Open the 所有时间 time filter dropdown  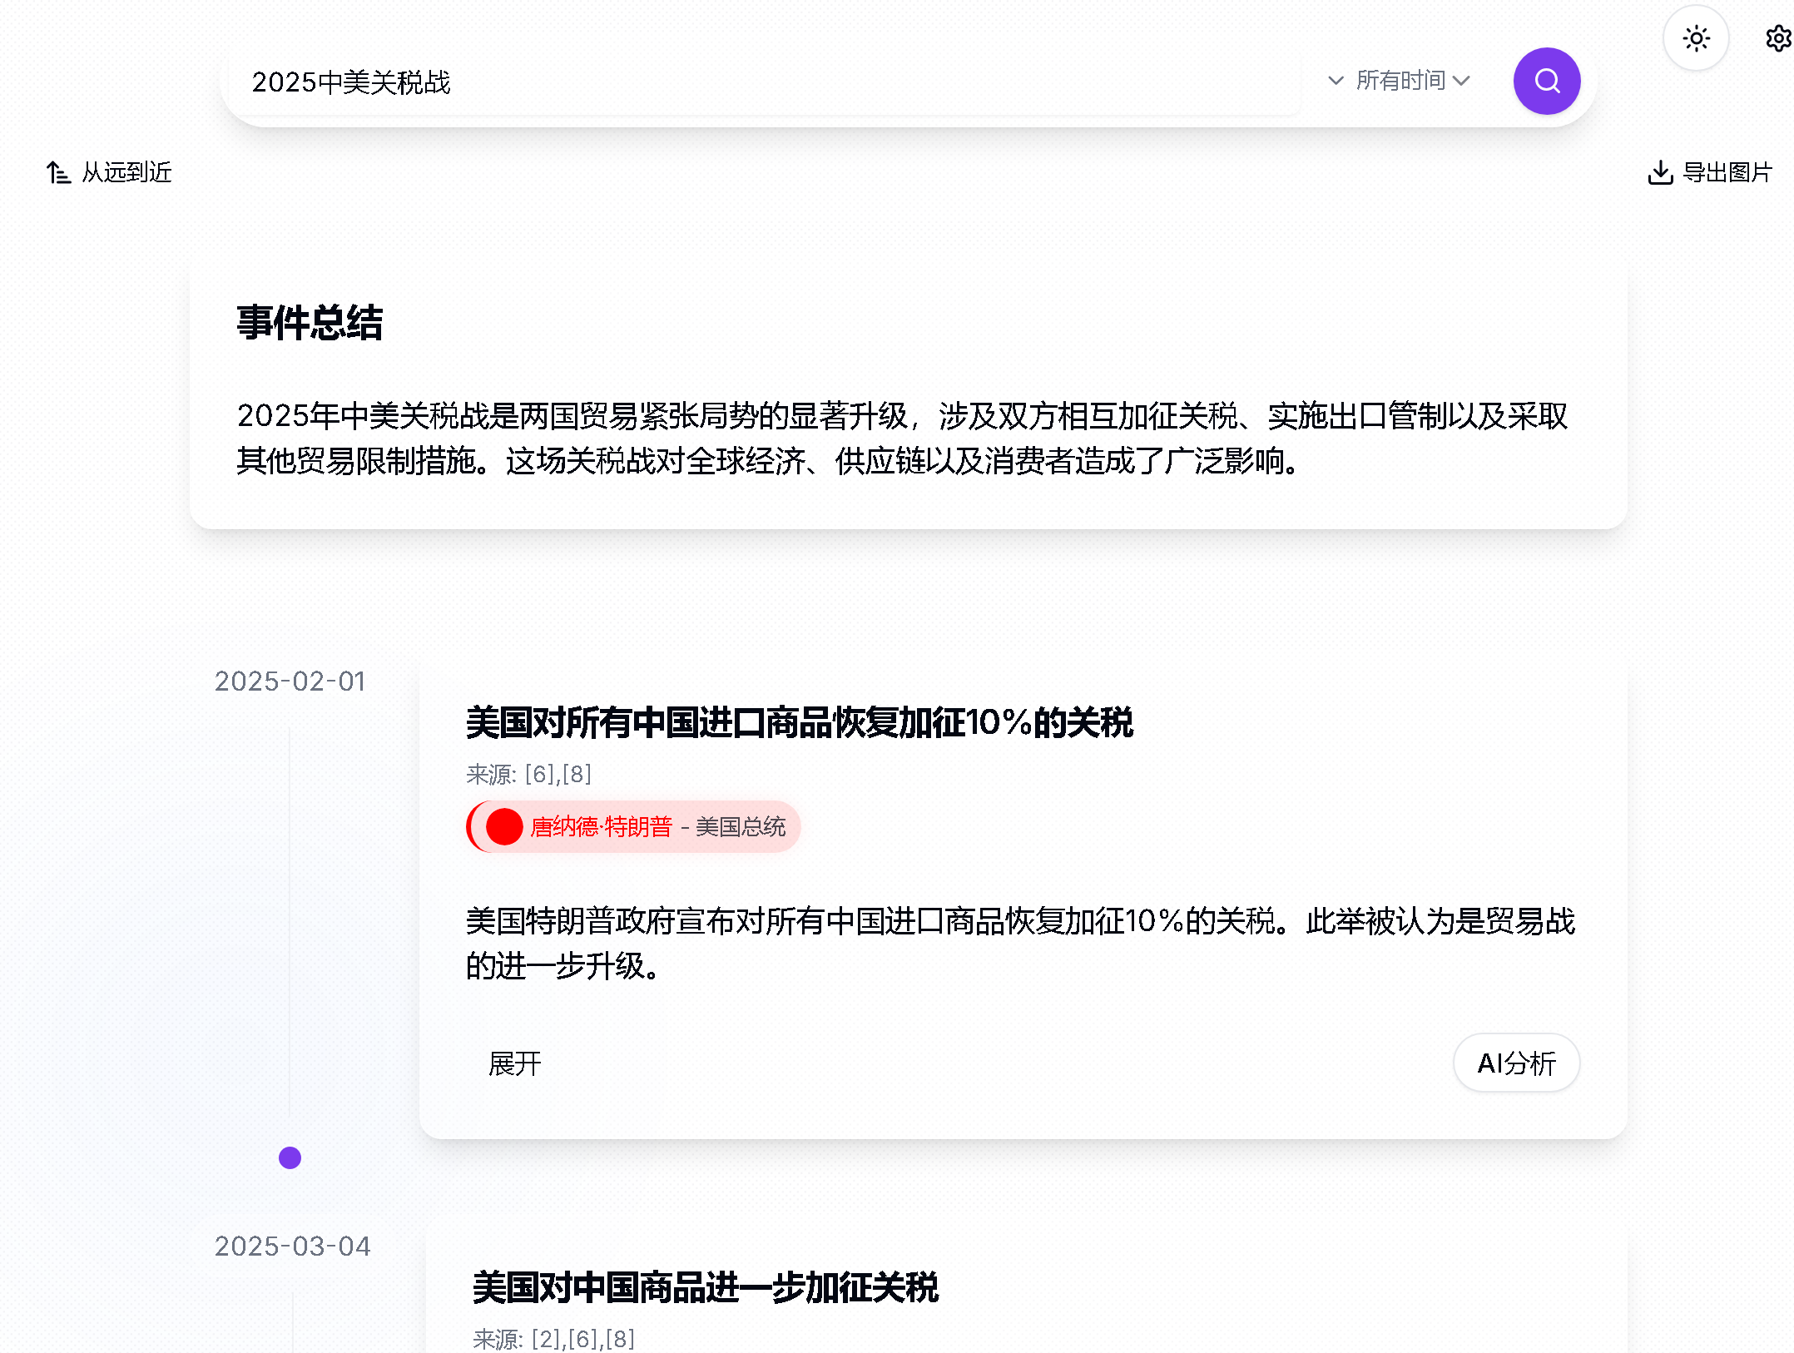[1400, 80]
